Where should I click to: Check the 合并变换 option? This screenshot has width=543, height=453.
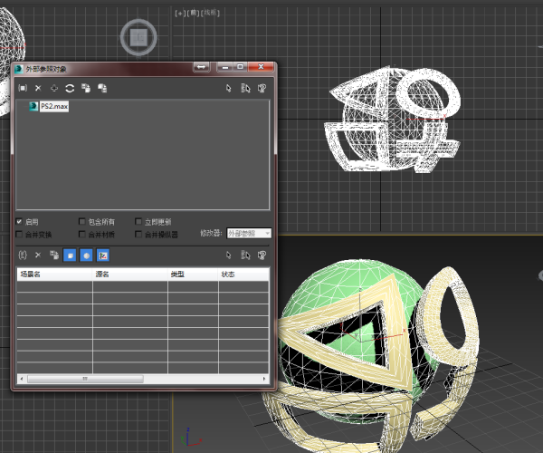19,235
